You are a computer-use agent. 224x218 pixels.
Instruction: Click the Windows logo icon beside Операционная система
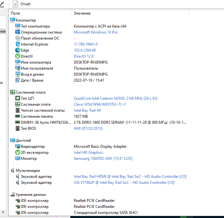[x=18, y=32]
